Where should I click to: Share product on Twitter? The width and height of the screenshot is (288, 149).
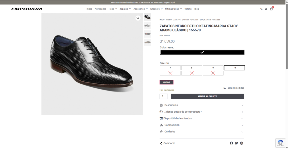point(237,143)
